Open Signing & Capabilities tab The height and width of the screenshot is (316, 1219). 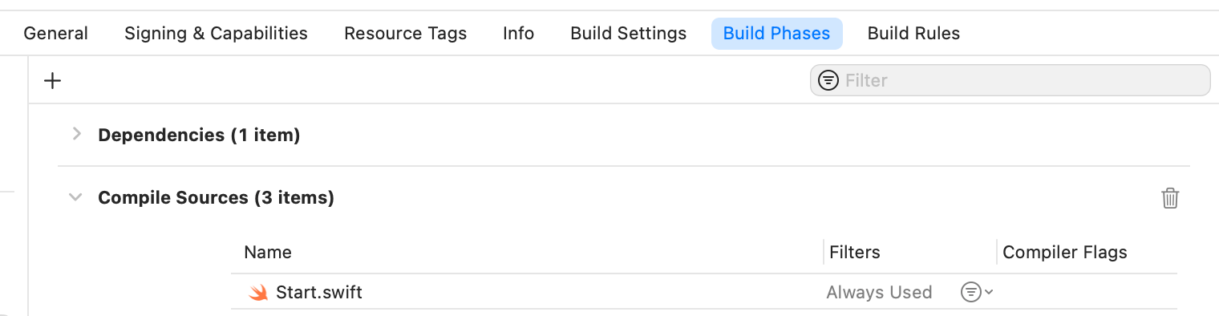[x=216, y=33]
